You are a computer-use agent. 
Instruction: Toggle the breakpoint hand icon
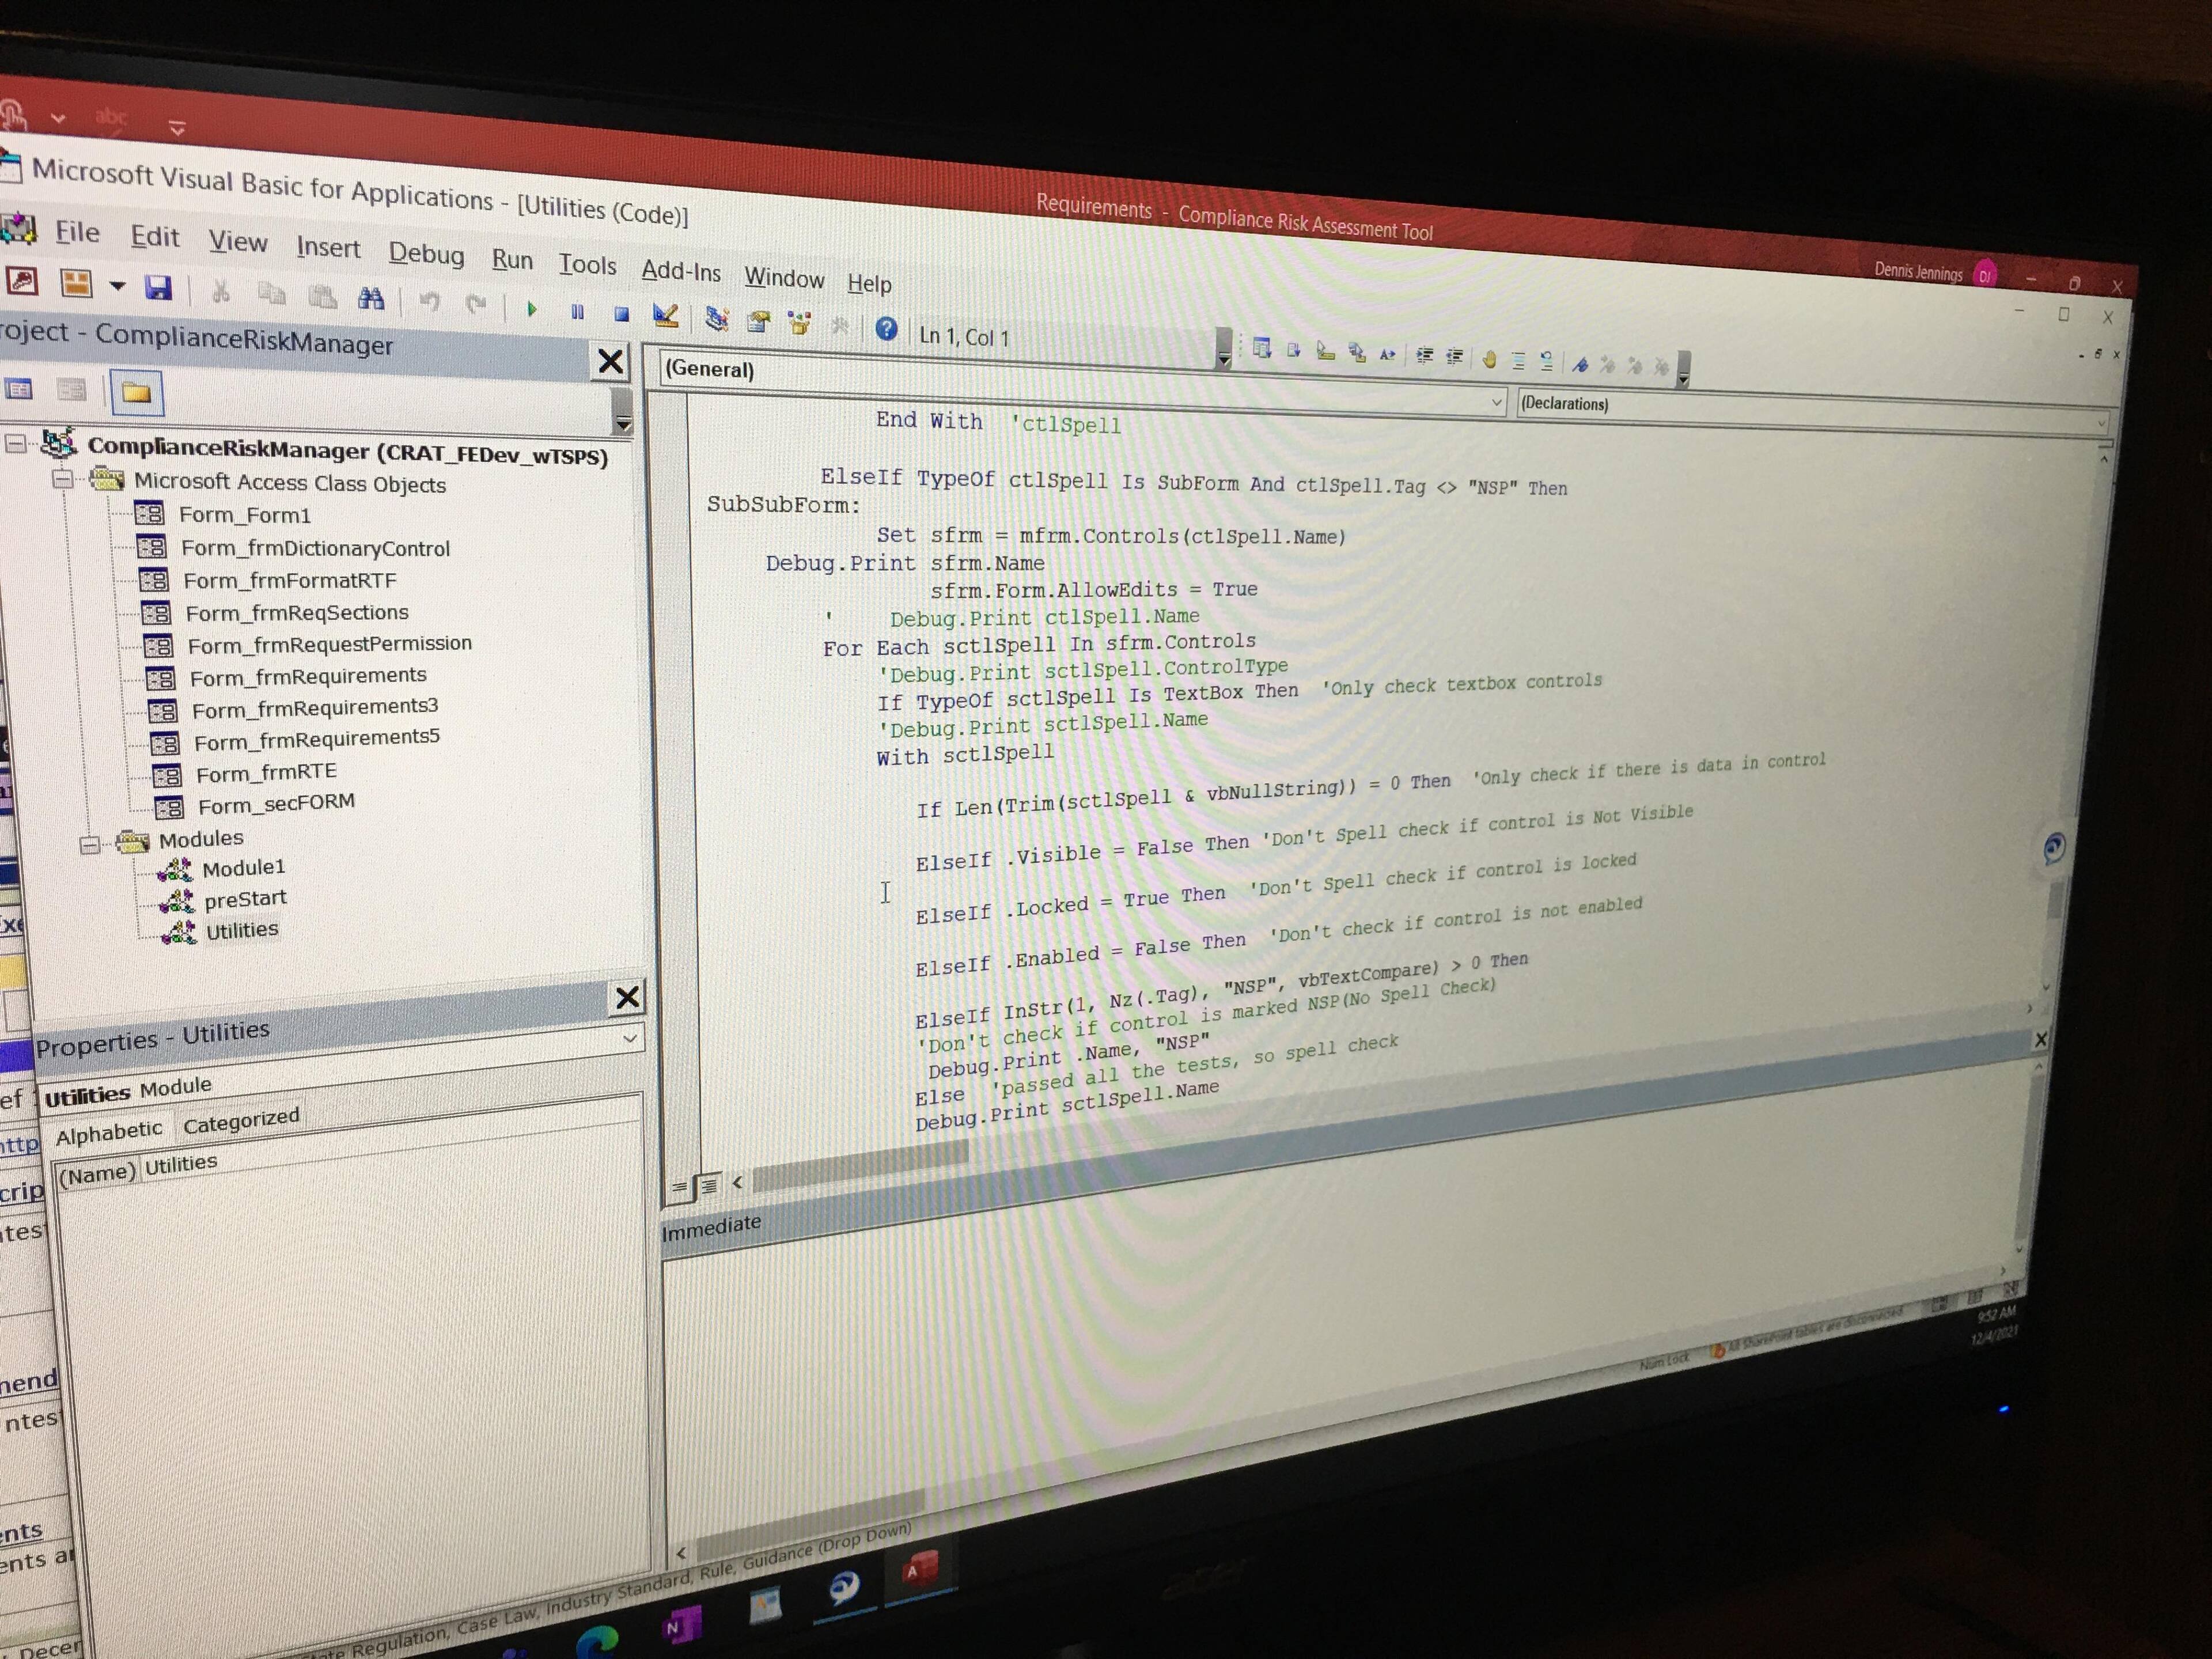point(1489,360)
